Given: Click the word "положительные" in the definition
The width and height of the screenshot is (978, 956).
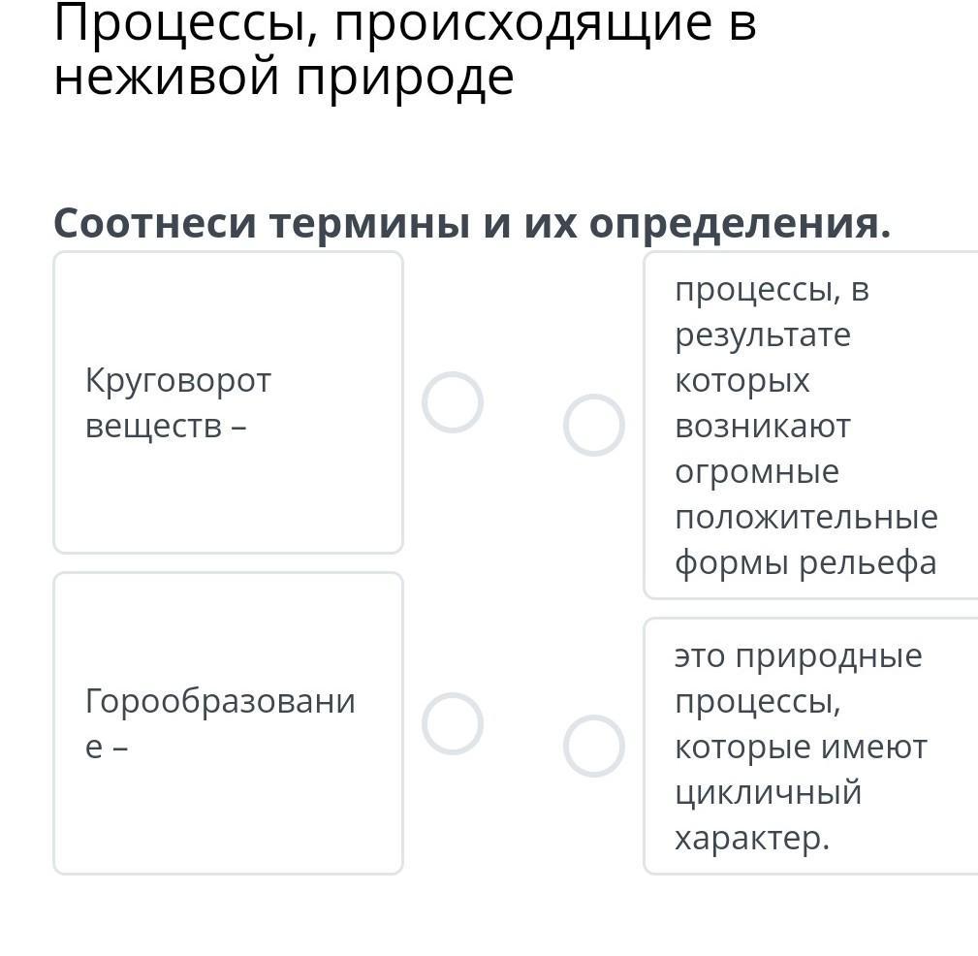Looking at the screenshot, I should tap(806, 517).
